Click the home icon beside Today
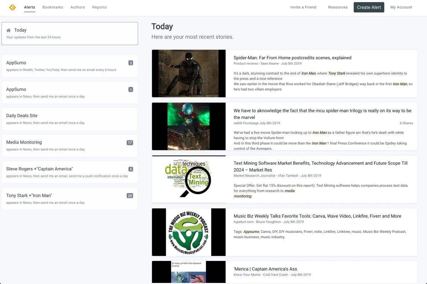The height and width of the screenshot is (284, 427). point(9,31)
